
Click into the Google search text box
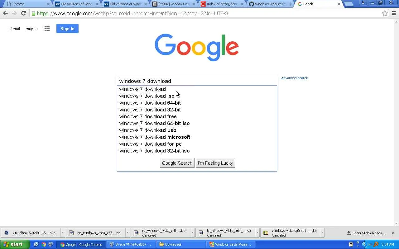click(x=197, y=81)
